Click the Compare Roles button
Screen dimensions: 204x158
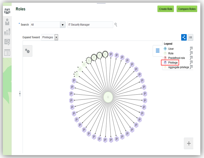187,9
